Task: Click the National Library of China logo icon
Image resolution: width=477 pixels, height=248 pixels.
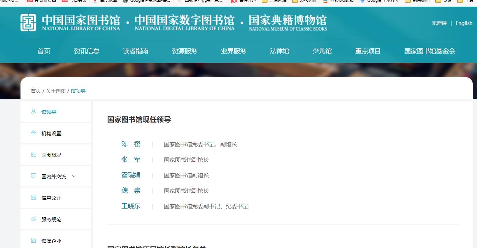Action: [28, 23]
